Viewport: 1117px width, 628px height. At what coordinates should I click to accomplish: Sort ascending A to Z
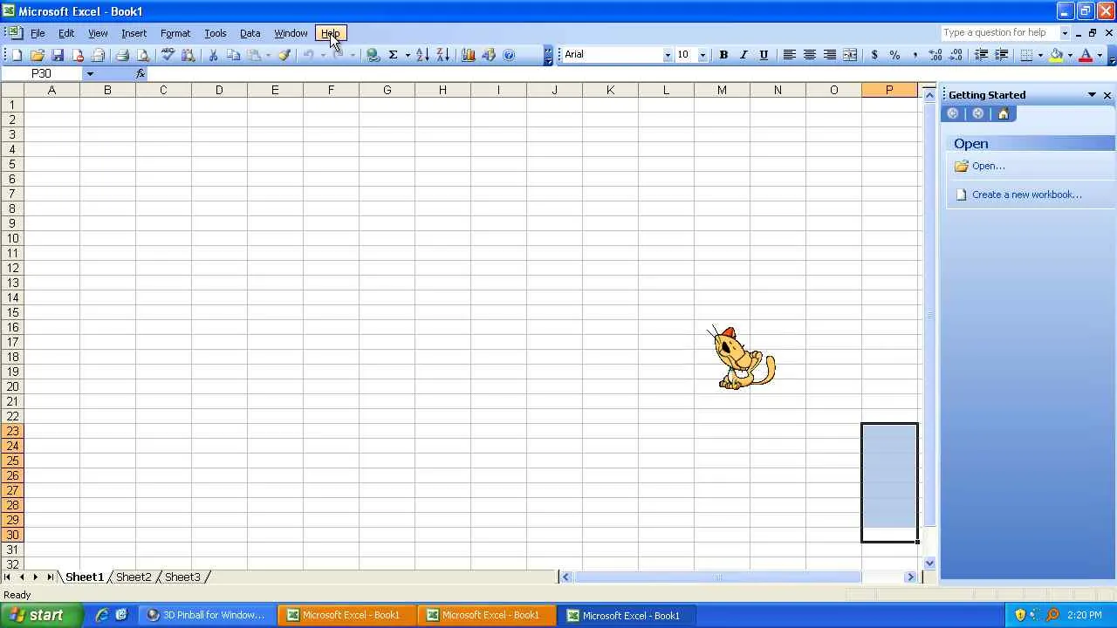pos(422,55)
